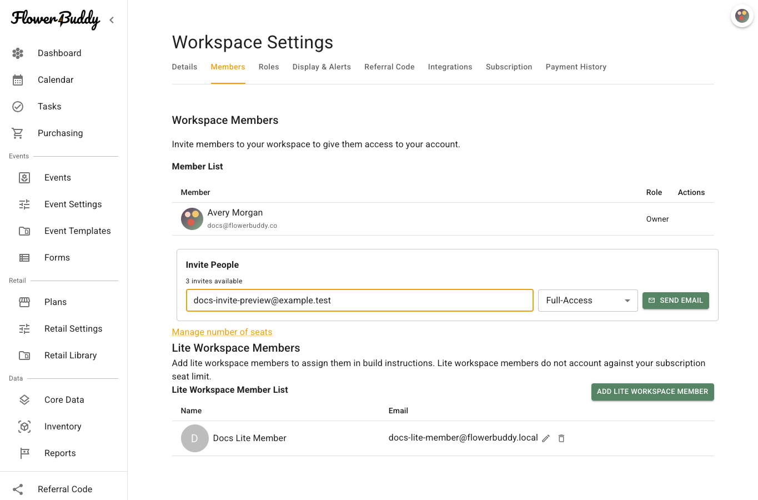
Task: Delete Docs Lite Member with trash icon
Action: [561, 438]
